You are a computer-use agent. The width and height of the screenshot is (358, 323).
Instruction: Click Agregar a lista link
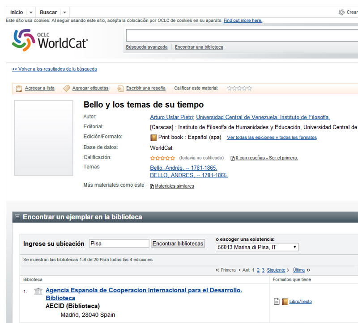[x=40, y=88]
